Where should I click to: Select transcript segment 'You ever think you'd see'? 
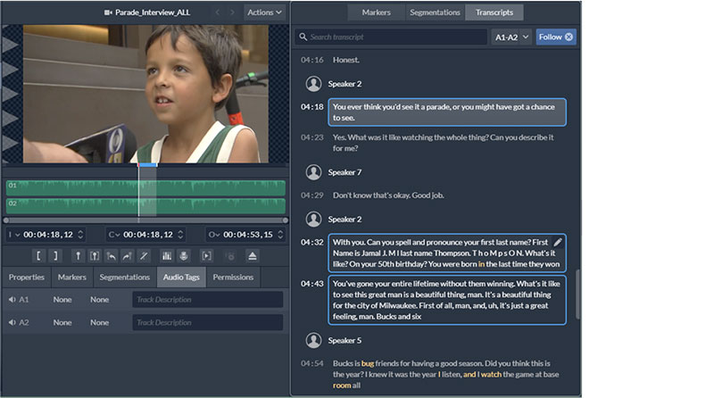(x=447, y=112)
